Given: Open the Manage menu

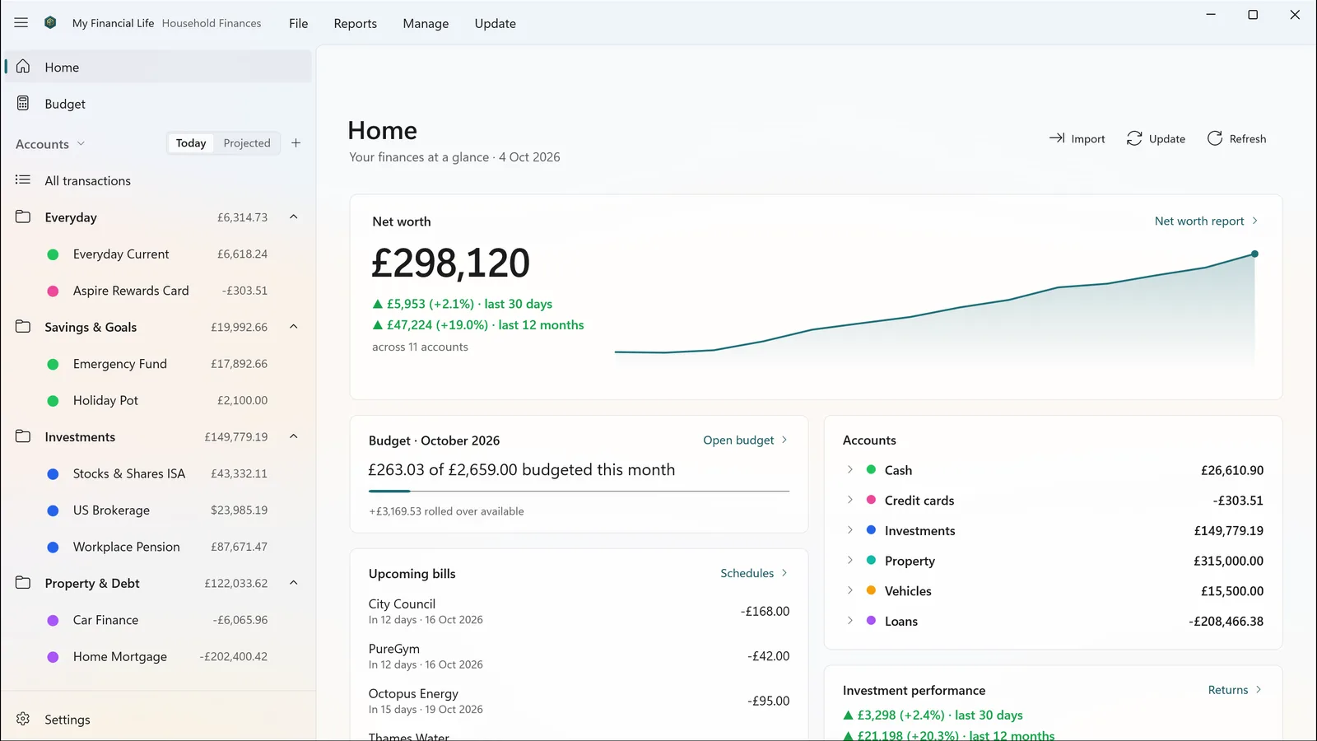Looking at the screenshot, I should [426, 23].
